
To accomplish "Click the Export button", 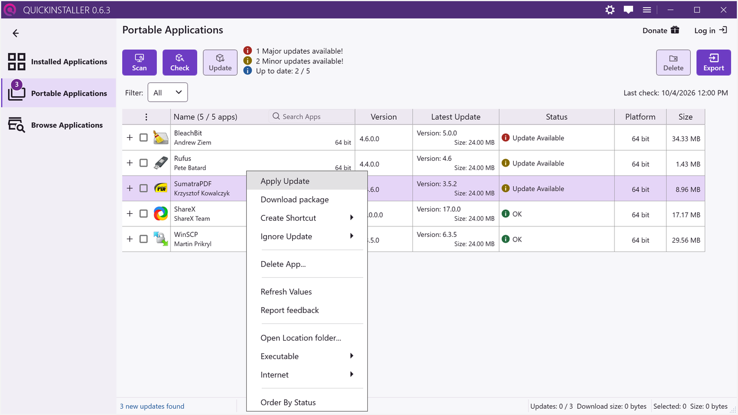I will tap(714, 62).
